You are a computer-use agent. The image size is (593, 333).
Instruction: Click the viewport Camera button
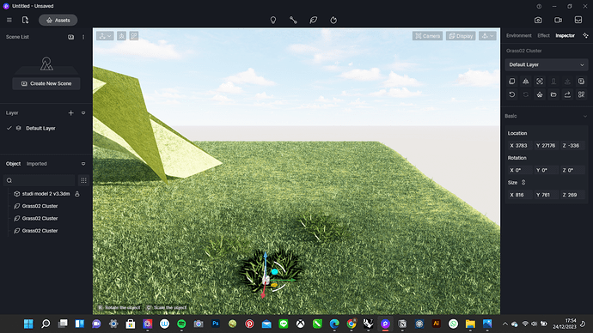[x=427, y=36]
